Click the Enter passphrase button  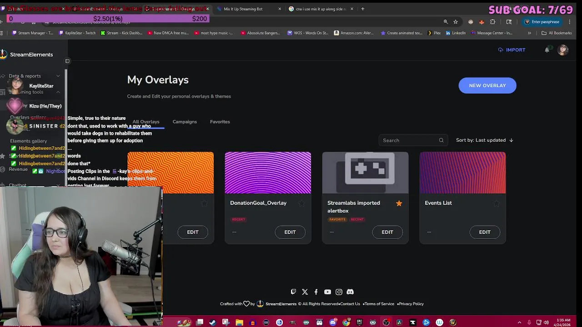point(542,22)
